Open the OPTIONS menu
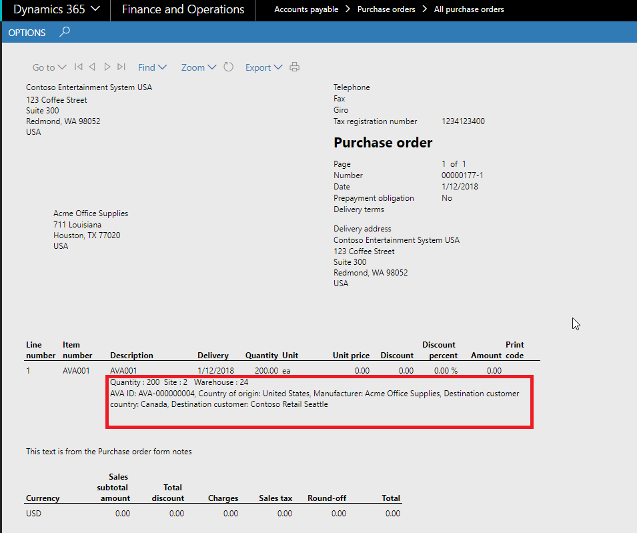637x533 pixels. click(x=26, y=32)
